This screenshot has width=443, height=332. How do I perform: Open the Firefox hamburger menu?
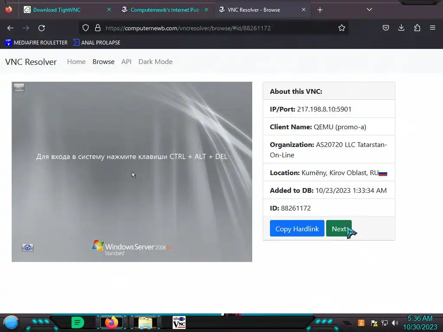coord(433,28)
